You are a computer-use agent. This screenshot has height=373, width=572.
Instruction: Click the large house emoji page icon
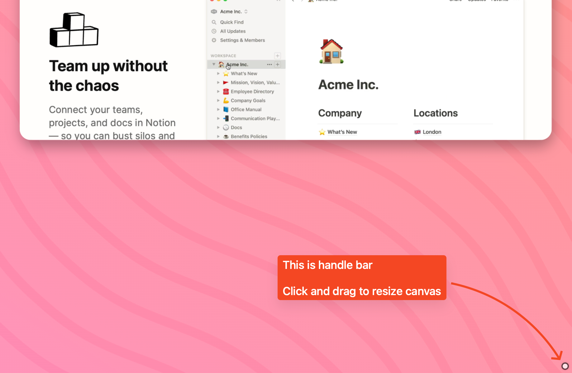coord(331,51)
